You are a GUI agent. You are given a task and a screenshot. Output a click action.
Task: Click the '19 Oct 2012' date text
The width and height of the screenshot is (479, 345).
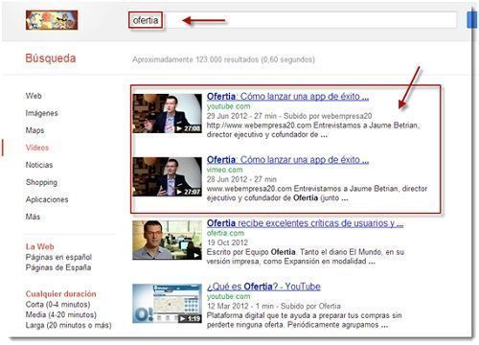[227, 242]
